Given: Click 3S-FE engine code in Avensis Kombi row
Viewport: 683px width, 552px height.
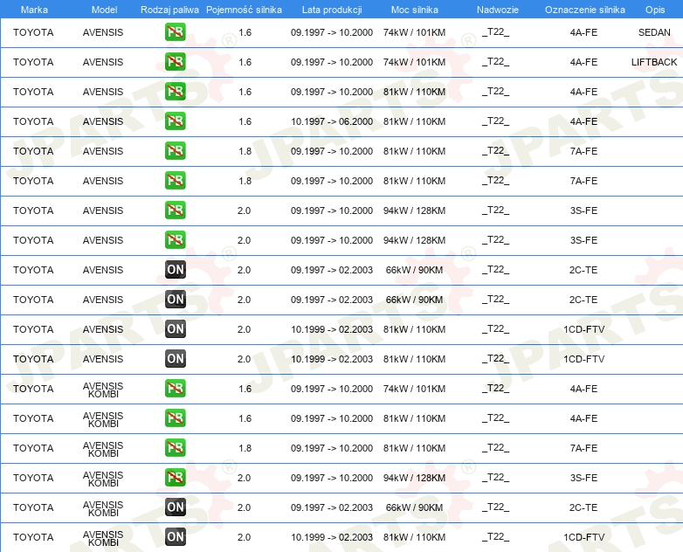Looking at the screenshot, I should click(583, 478).
